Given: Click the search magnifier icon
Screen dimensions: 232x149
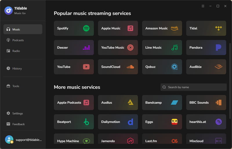Looking at the screenshot, I should [164, 87].
